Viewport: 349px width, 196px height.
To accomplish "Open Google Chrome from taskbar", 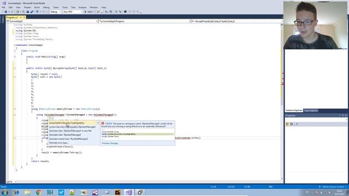I will tap(39, 192).
